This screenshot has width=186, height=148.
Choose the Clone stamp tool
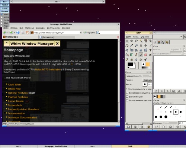click(132, 60)
